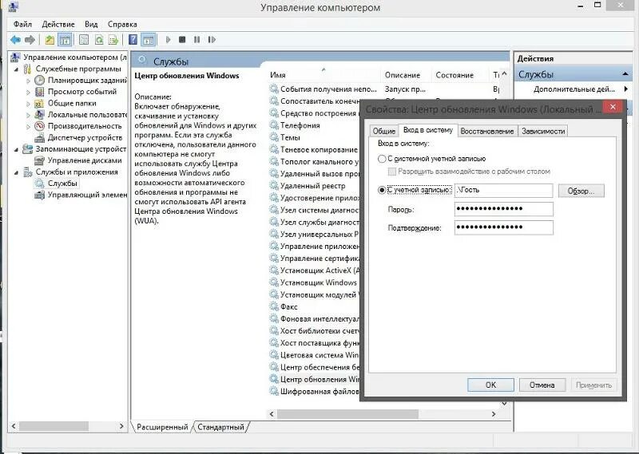Click into the Пароль field

click(x=504, y=209)
